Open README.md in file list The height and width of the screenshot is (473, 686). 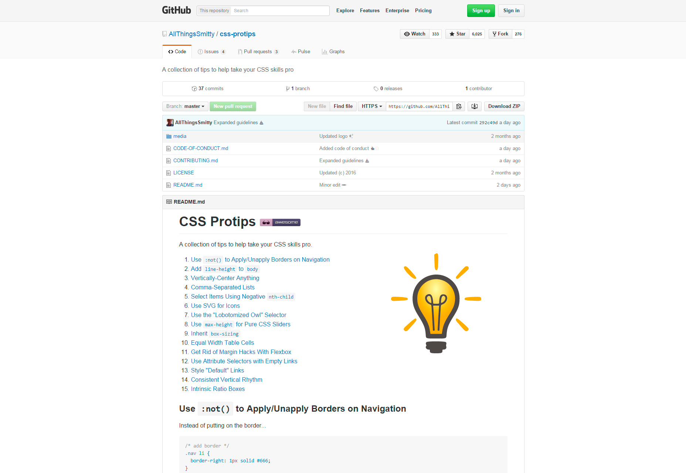[188, 185]
